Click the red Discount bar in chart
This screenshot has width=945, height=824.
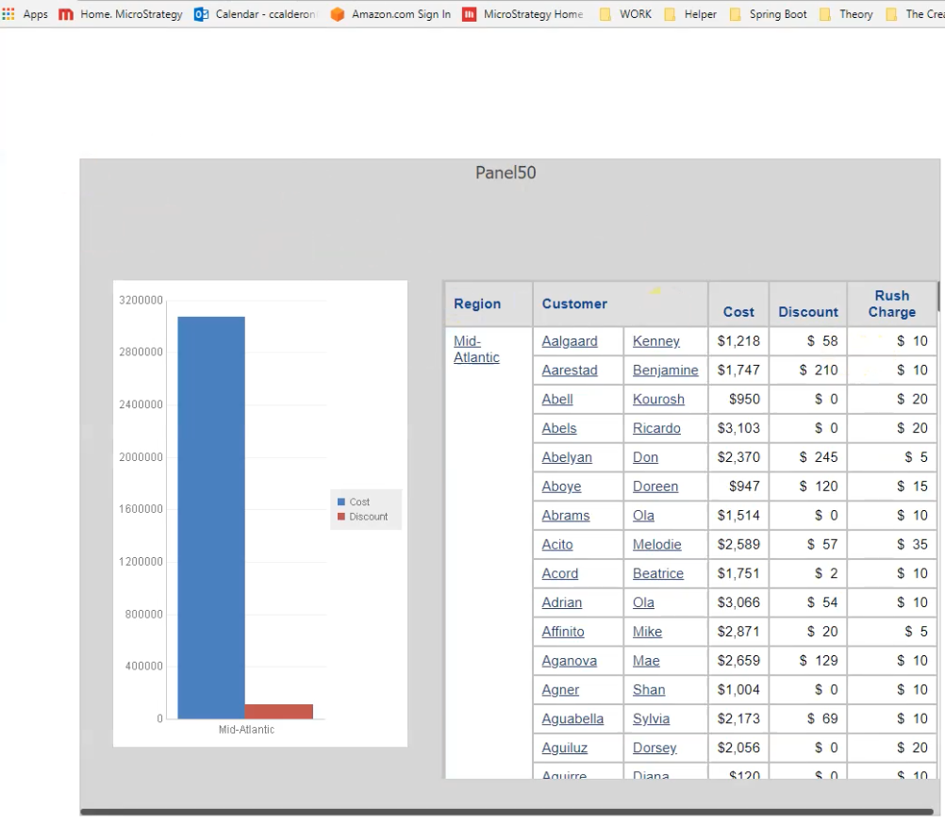pyautogui.click(x=278, y=711)
